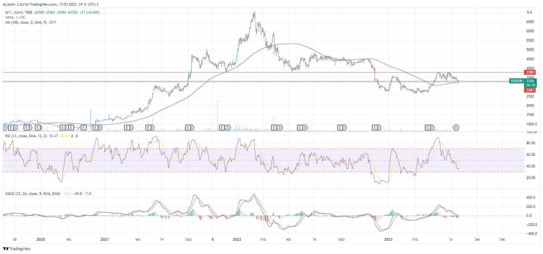
Task: Click the RSI value 36.47 in legend
Action: (54, 136)
